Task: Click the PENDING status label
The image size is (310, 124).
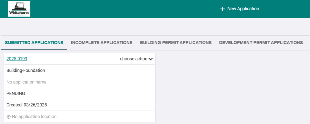Action: point(16,93)
